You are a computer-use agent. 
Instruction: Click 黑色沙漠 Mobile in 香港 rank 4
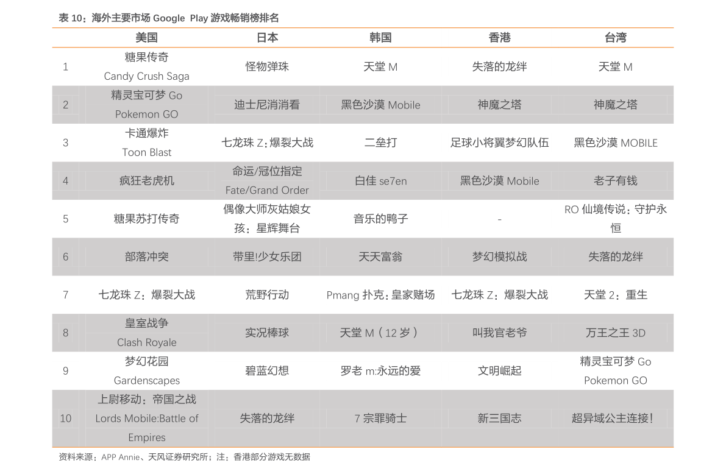(499, 180)
